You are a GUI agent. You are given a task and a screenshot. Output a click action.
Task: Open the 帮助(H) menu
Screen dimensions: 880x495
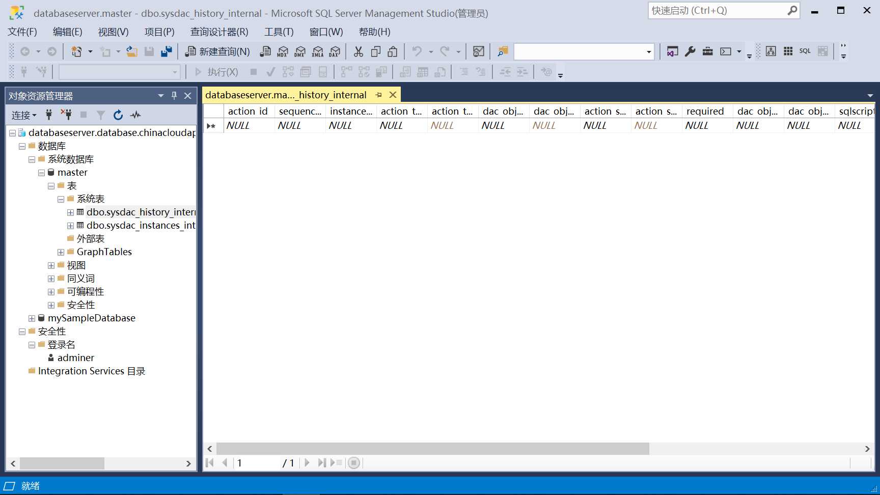click(374, 32)
